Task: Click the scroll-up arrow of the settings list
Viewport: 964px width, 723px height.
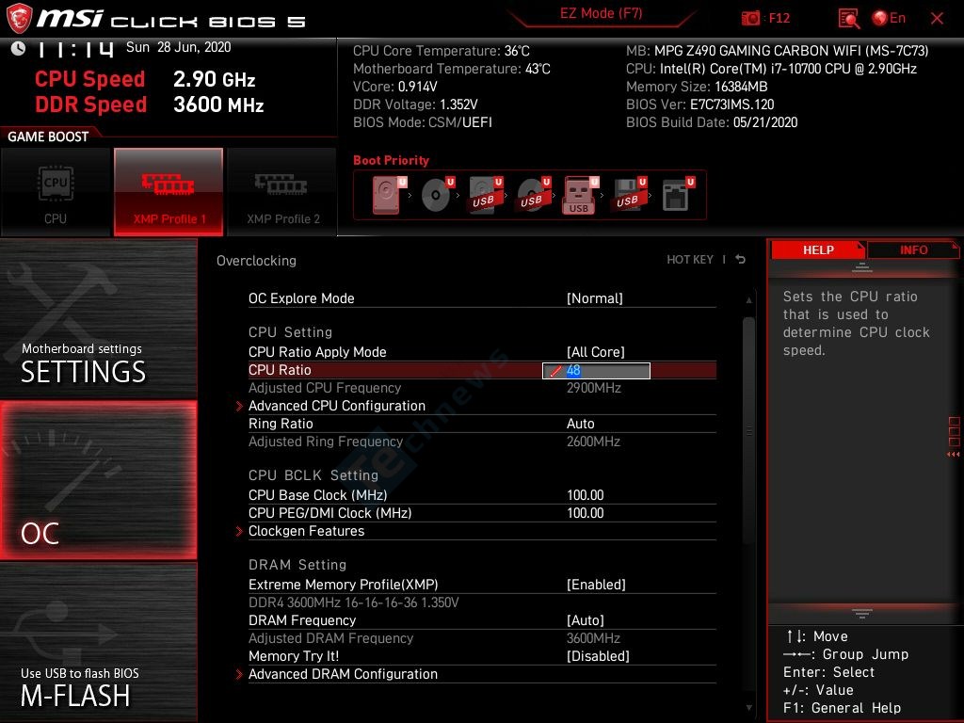Action: point(748,300)
